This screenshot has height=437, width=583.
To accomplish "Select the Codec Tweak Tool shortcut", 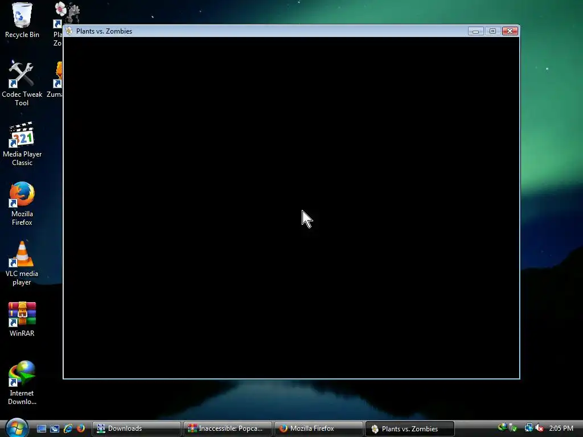I will (x=22, y=84).
